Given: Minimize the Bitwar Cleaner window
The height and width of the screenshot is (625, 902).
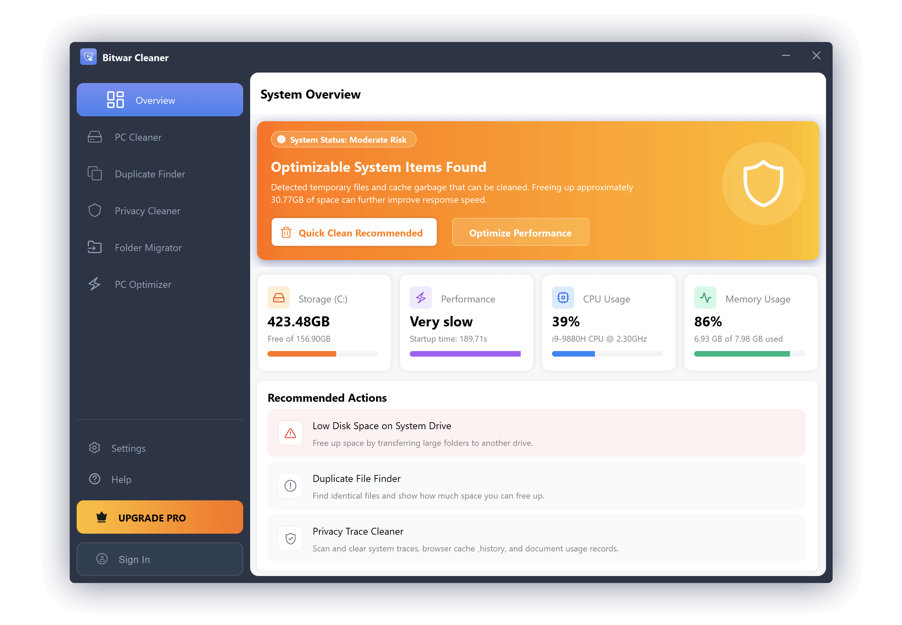Looking at the screenshot, I should point(786,56).
